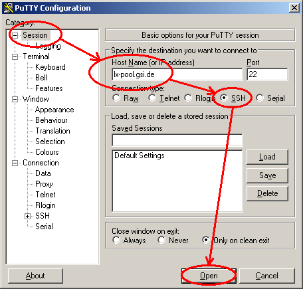This screenshot has width=303, height=289.
Task: Expand the SSH tree node
Action: [x=27, y=216]
